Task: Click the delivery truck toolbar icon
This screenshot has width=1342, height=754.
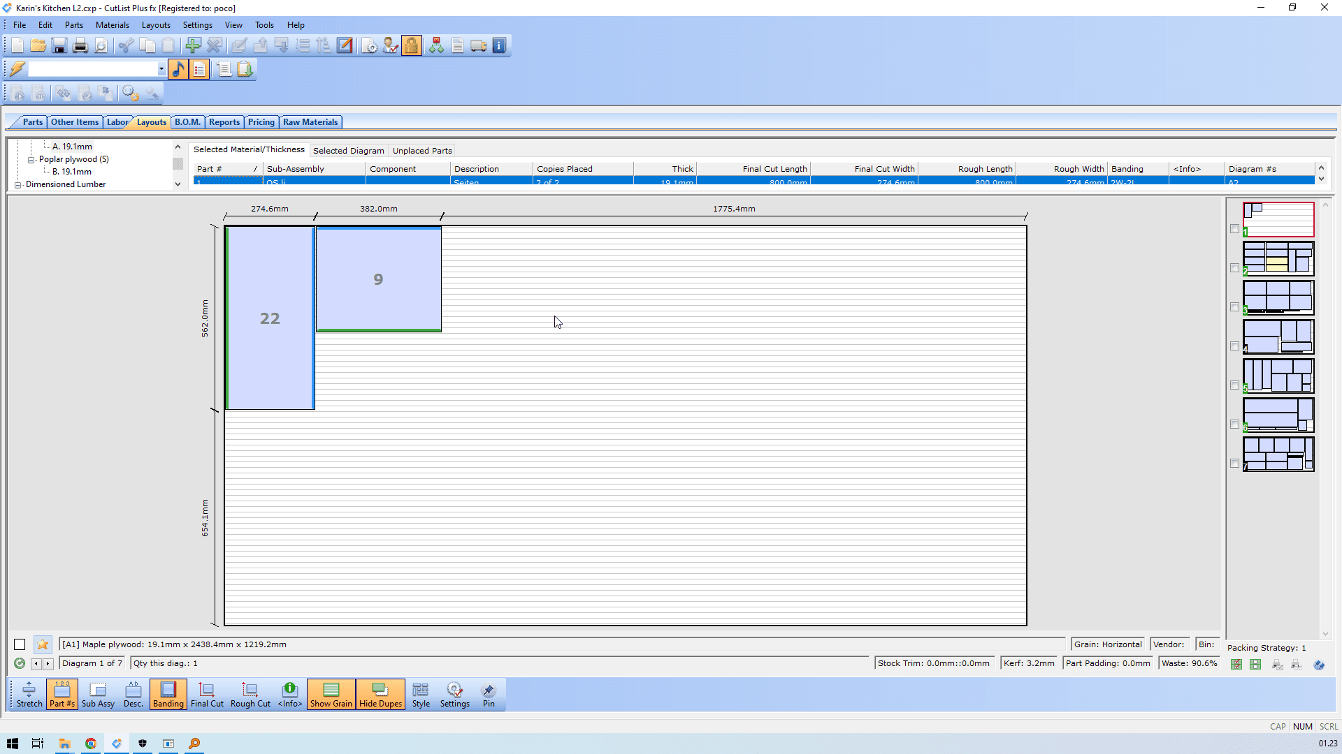Action: pyautogui.click(x=479, y=46)
